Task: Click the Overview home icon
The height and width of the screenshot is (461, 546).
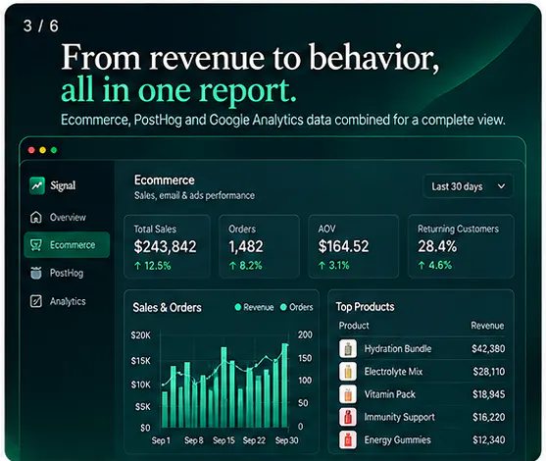Action: click(x=36, y=217)
